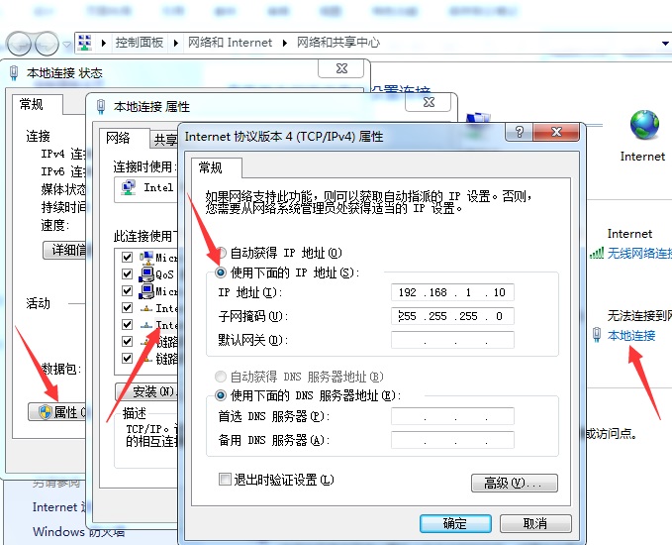Select 自动获得 IP 地址 radio button
Image resolution: width=672 pixels, height=545 pixels.
click(222, 254)
